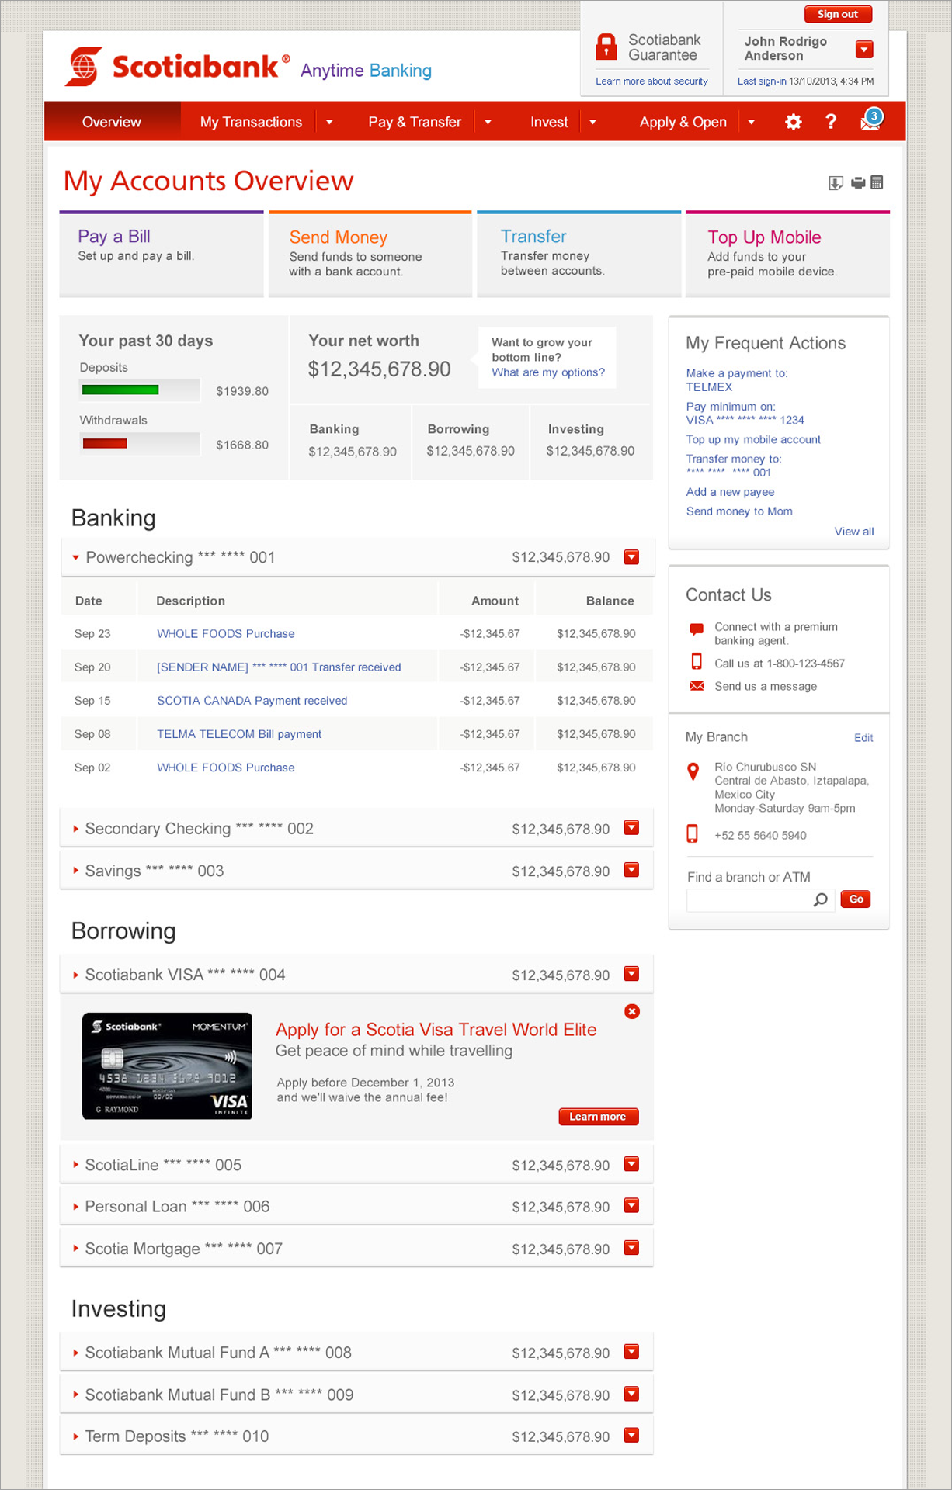Click the help question mark icon

point(831,122)
